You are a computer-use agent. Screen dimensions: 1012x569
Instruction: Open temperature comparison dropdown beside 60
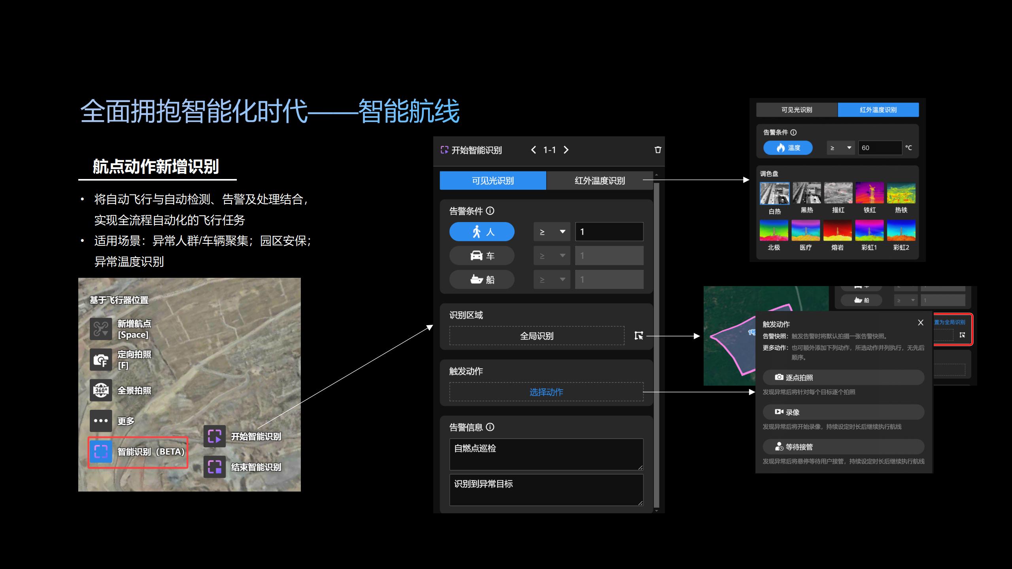point(840,148)
